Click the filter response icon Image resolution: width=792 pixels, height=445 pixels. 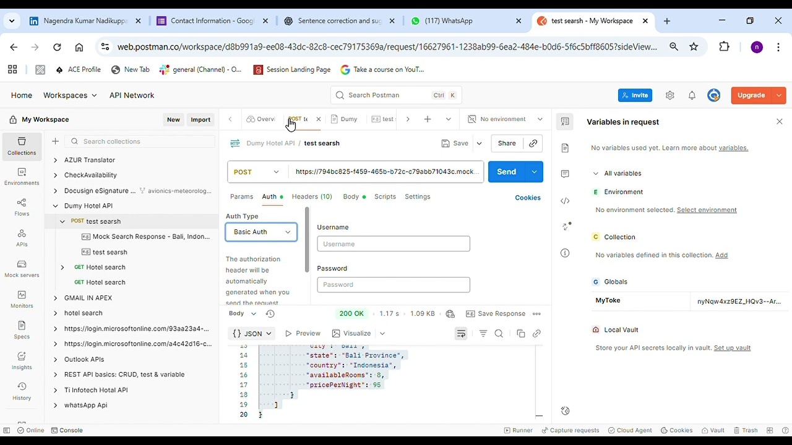coord(483,334)
